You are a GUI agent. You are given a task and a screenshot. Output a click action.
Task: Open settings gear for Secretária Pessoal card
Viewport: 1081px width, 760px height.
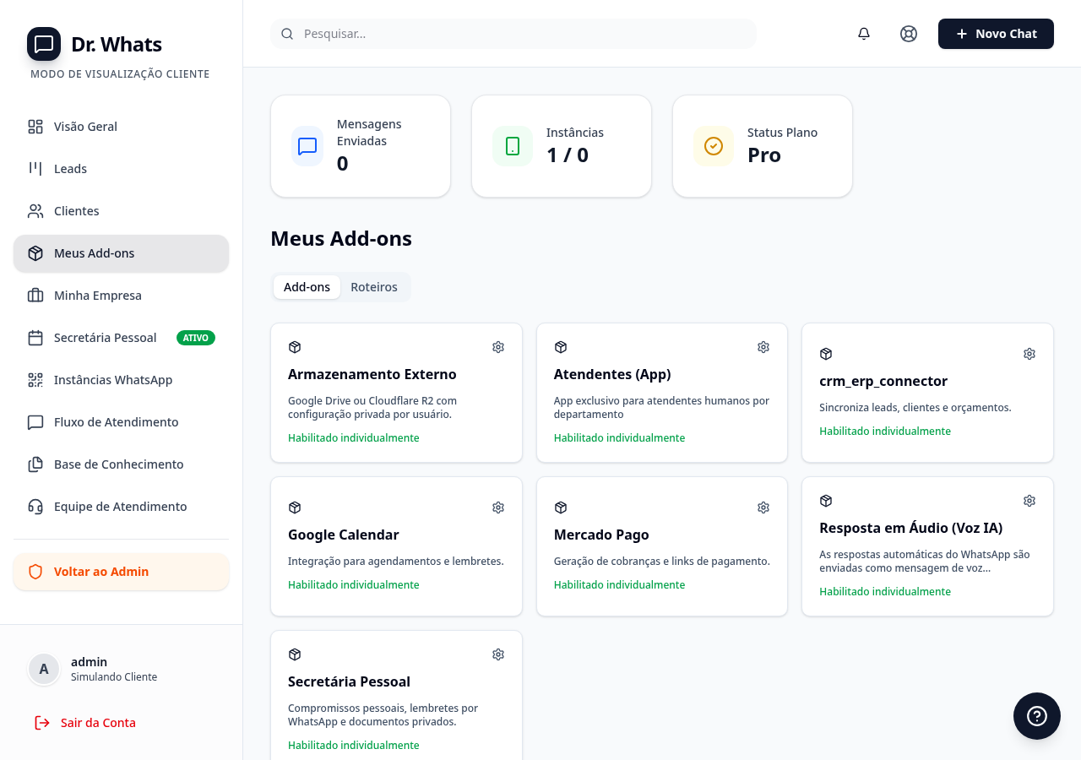tap(498, 654)
